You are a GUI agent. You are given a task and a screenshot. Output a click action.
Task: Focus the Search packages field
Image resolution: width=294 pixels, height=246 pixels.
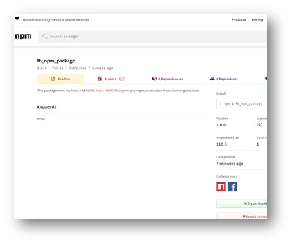(x=152, y=37)
